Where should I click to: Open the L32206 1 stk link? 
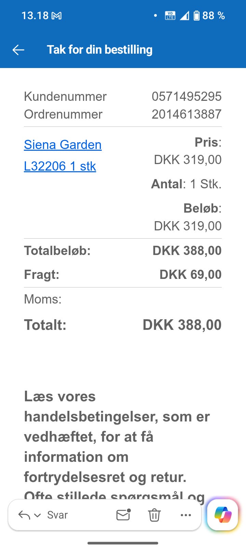(60, 166)
